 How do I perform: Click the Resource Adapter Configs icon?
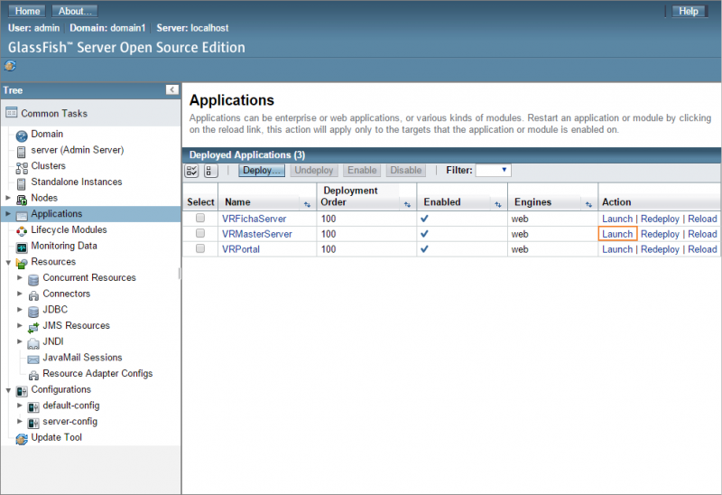(33, 375)
